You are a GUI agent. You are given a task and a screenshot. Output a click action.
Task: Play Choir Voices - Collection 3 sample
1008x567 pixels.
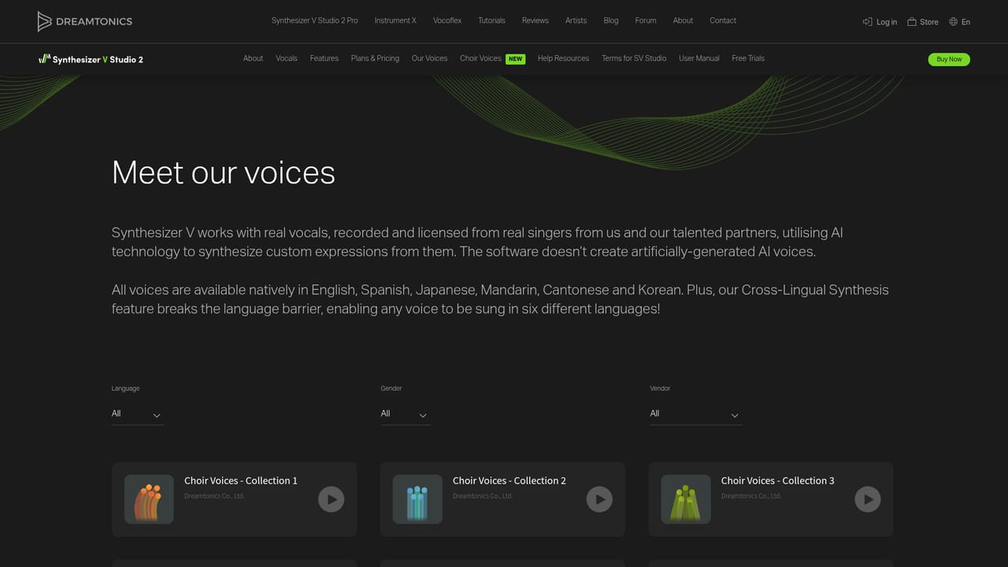[x=868, y=499]
